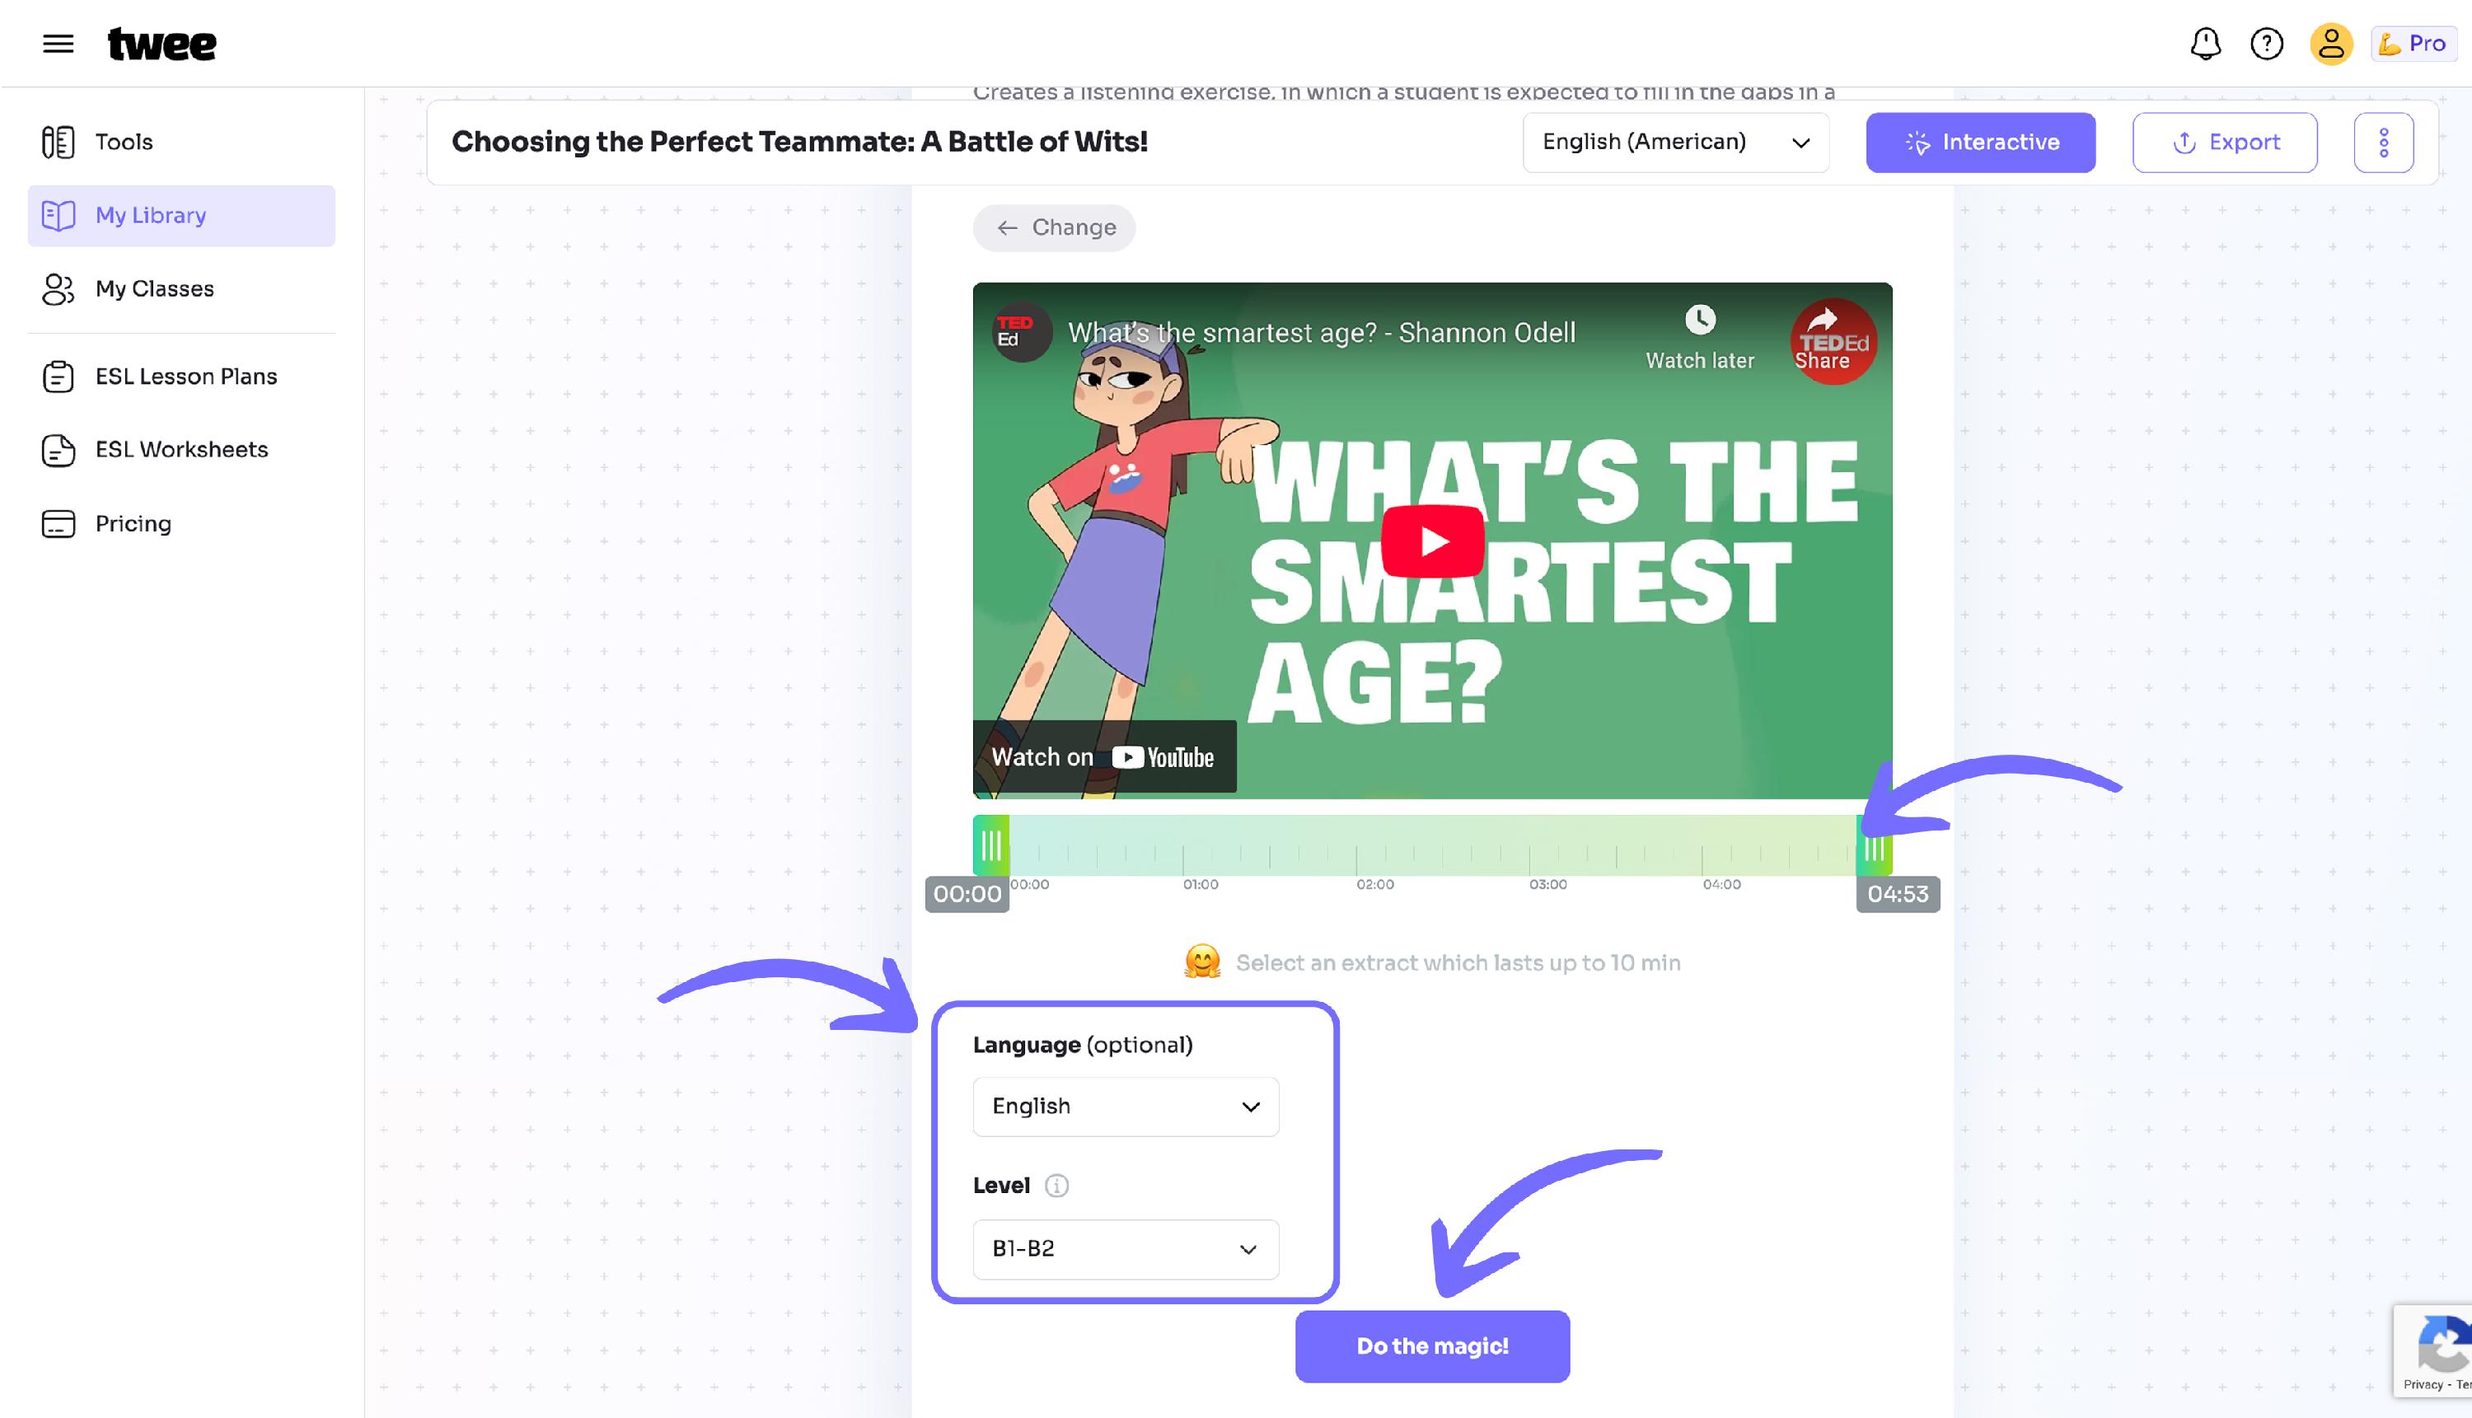Open the Level dropdown set to B1-B2

coord(1125,1248)
